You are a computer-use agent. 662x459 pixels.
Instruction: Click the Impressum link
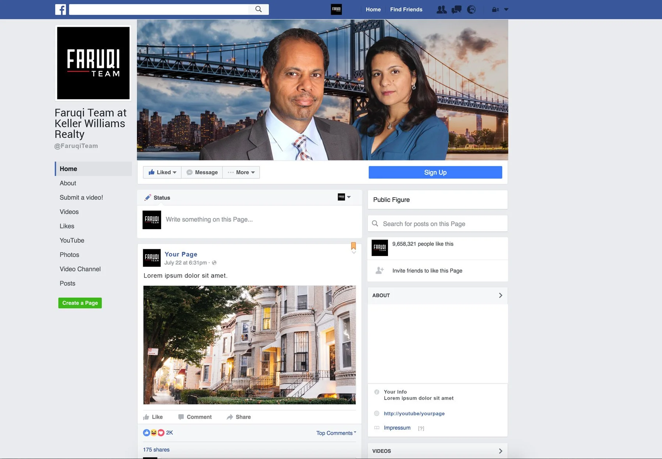click(x=397, y=428)
